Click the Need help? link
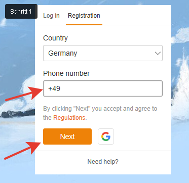Viewport: 189px width, 183px height. click(103, 162)
